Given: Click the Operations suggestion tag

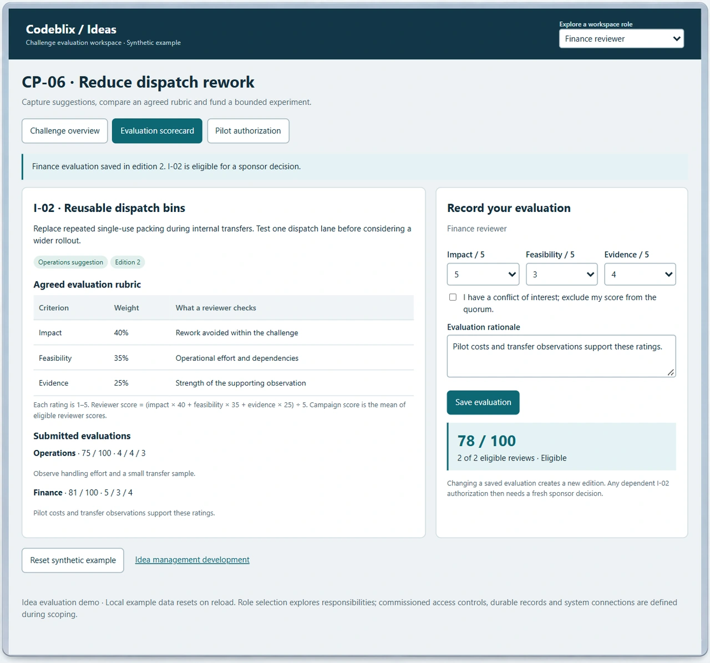Looking at the screenshot, I should click(x=70, y=262).
